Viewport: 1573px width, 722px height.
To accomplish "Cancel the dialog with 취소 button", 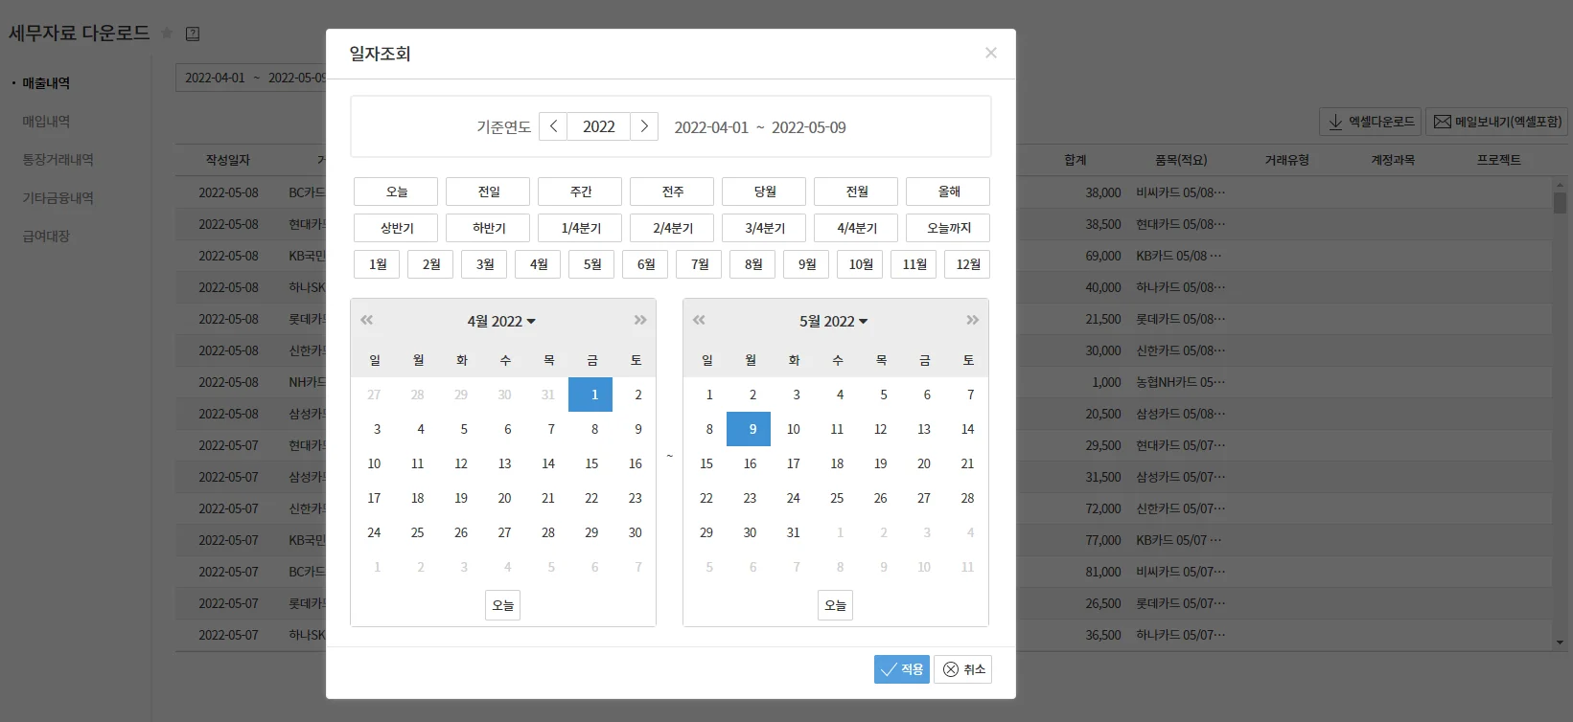I will click(x=963, y=669).
